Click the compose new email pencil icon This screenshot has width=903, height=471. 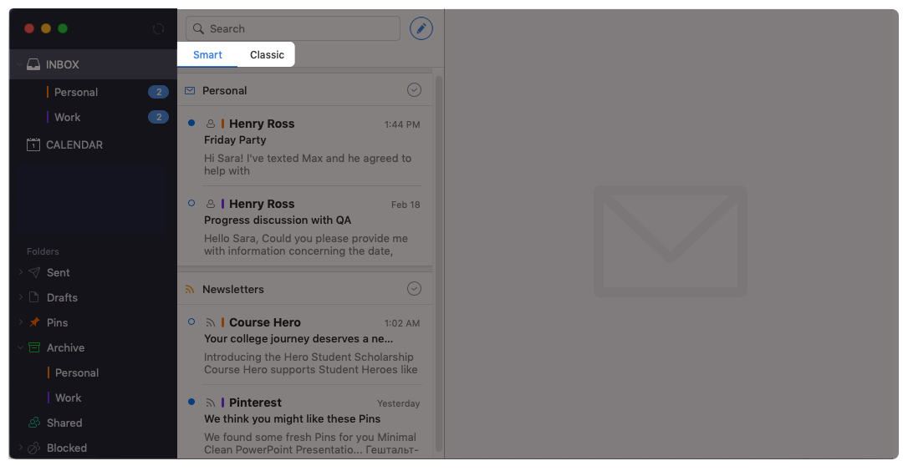click(421, 28)
